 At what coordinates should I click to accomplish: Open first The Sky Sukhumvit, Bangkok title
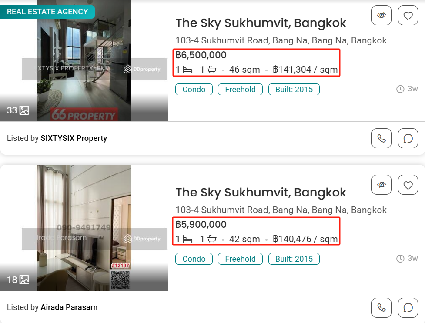point(261,23)
